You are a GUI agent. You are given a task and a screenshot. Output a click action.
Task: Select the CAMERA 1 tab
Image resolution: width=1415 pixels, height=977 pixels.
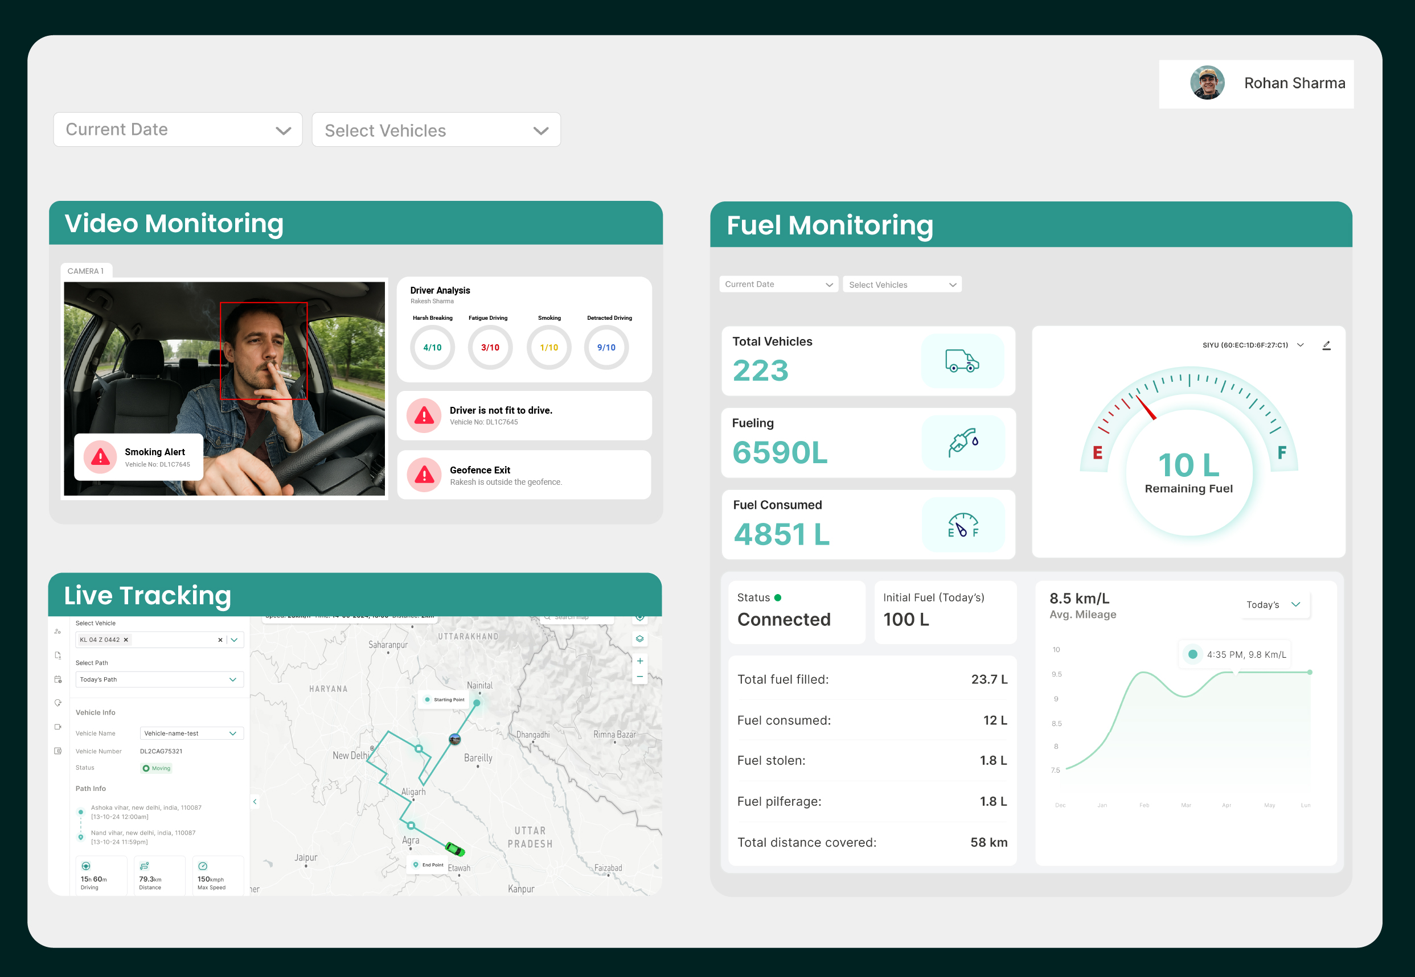tap(86, 271)
